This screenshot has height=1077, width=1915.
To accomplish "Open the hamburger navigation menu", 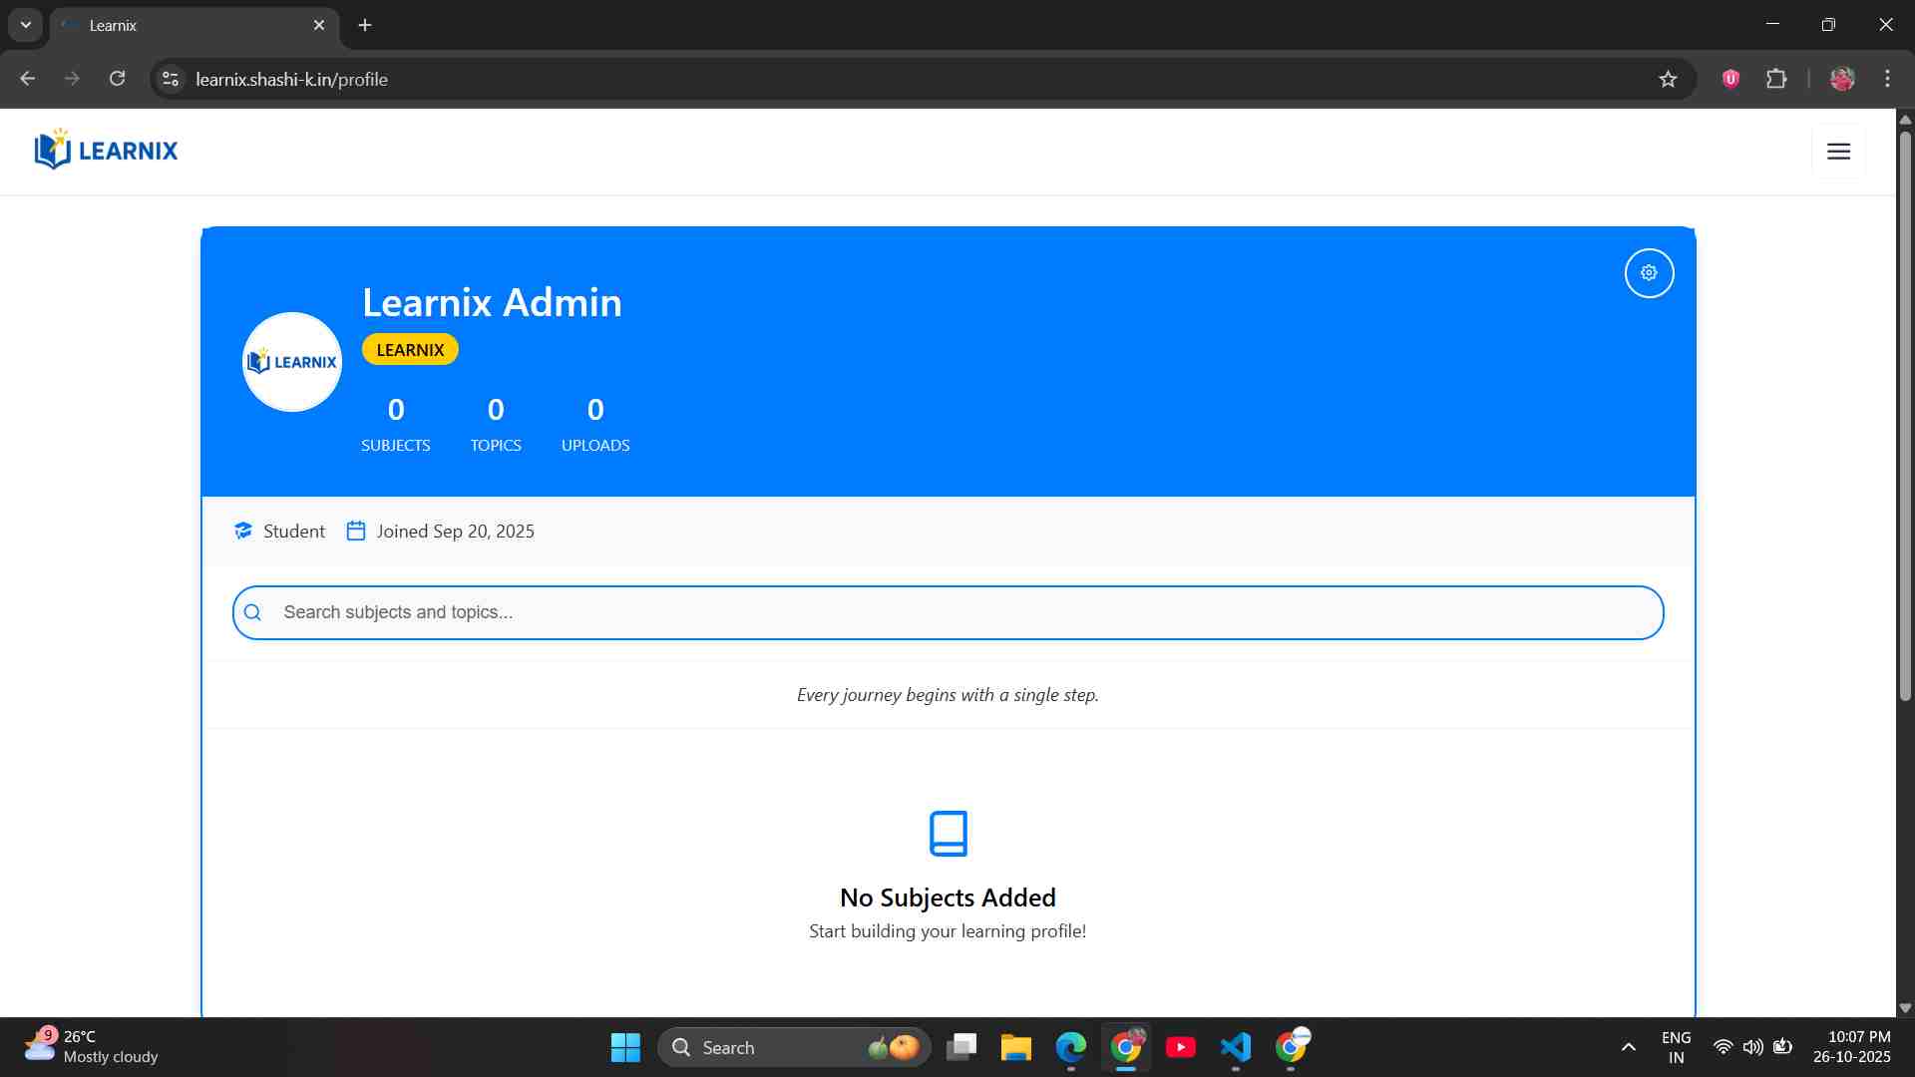I will pos(1838,152).
